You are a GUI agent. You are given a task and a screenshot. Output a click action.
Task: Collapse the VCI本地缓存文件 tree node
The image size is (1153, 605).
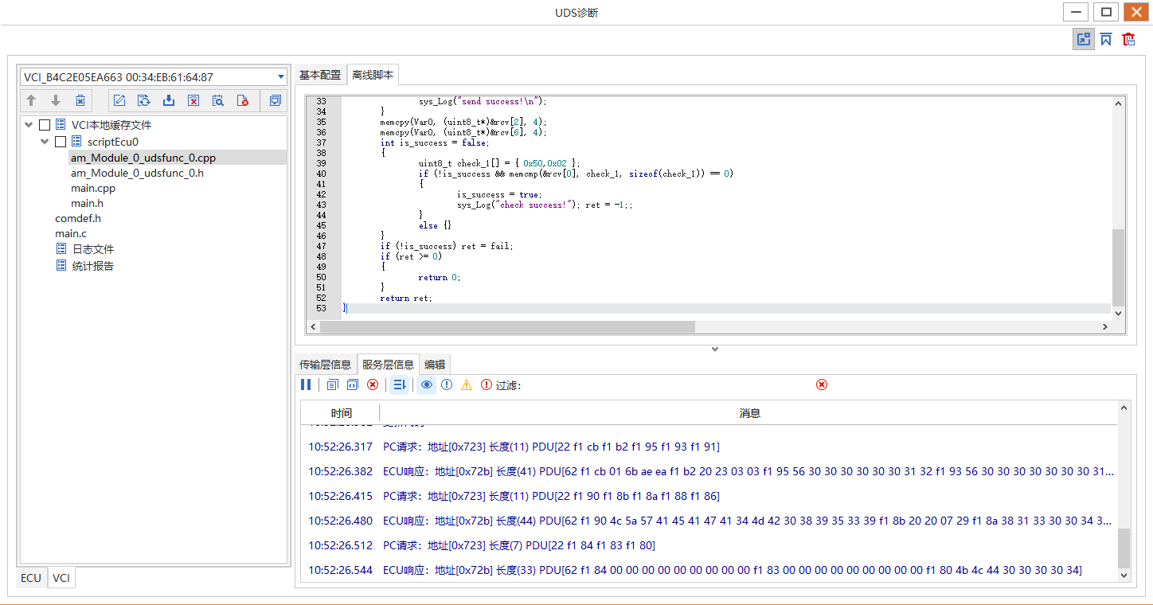click(29, 125)
